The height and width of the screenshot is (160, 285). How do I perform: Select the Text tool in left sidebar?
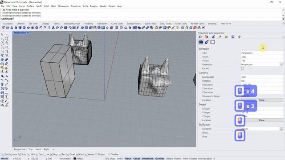tap(2, 84)
